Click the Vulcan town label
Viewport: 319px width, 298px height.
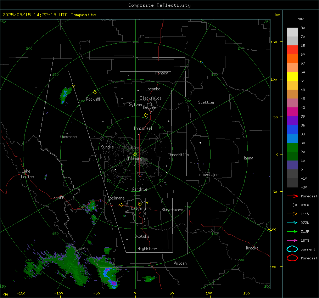pyautogui.click(x=180, y=263)
